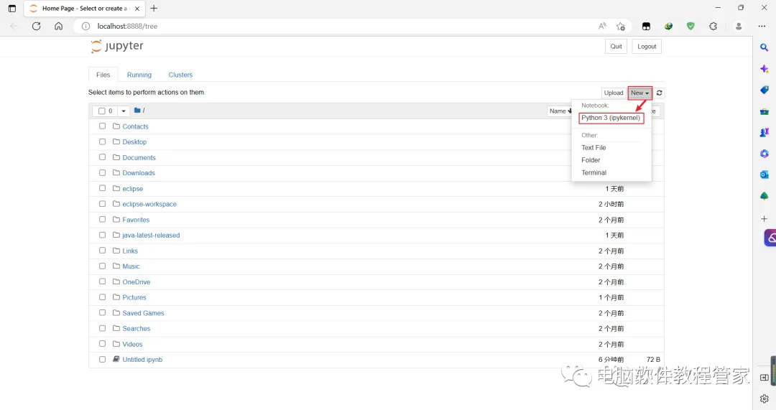
Task: Click the folder icon beside Contacts
Action: [116, 126]
